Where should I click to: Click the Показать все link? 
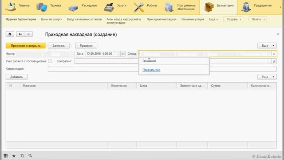click(x=151, y=70)
